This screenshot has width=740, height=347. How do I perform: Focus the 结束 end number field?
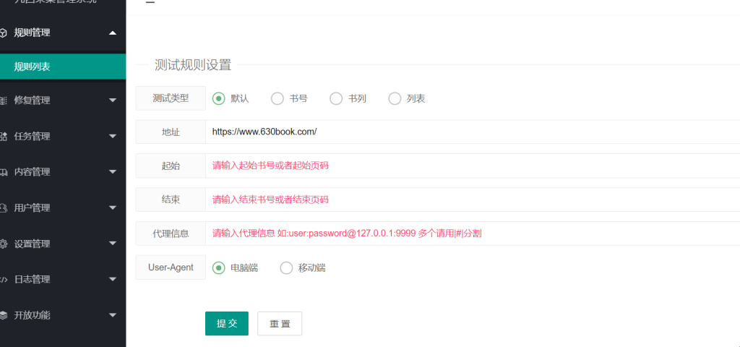[x=473, y=200]
